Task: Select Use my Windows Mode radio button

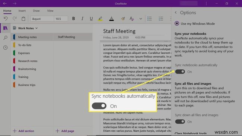Action: (x=177, y=23)
